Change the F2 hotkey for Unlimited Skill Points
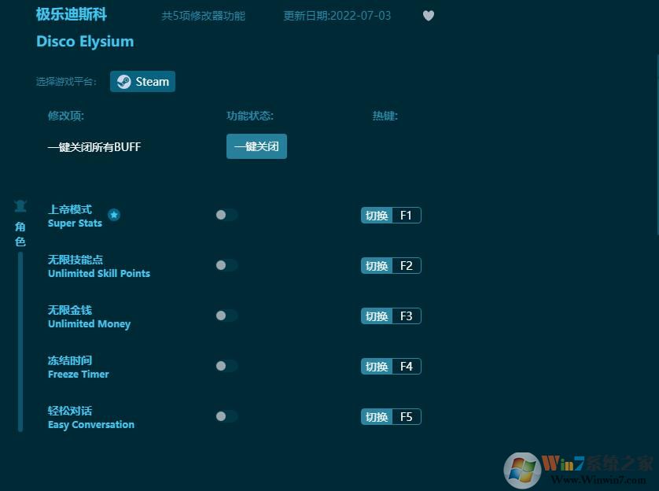Viewport: 659px width, 491px height. pos(391,265)
